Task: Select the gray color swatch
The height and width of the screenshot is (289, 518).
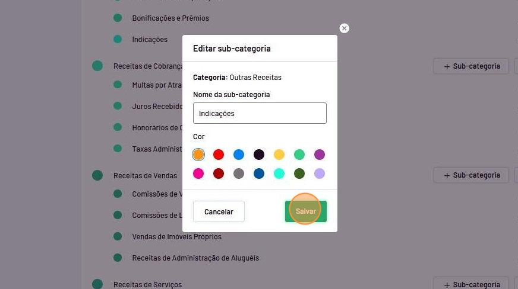Action: 239,174
